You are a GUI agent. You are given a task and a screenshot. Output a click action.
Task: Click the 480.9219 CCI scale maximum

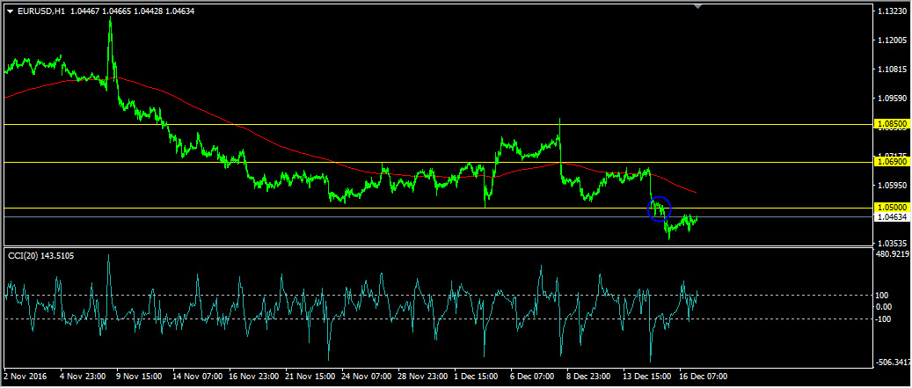893,254
